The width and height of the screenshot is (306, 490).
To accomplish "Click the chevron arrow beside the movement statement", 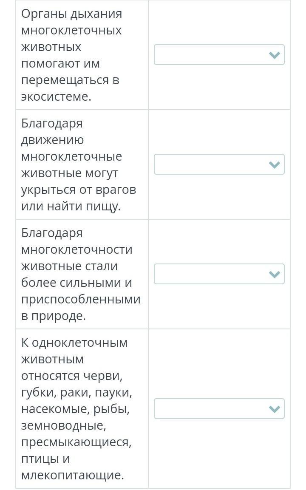I will tap(275, 164).
